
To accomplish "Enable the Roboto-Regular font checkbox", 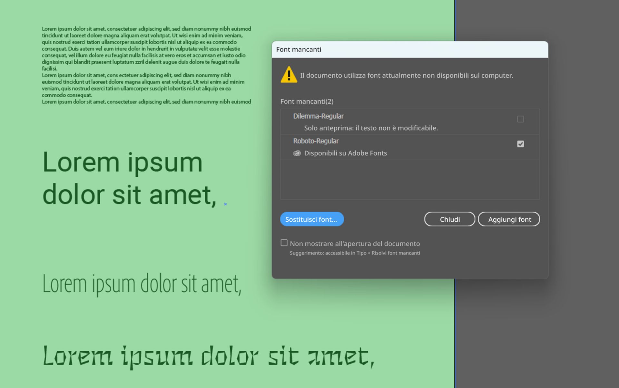I will [520, 143].
